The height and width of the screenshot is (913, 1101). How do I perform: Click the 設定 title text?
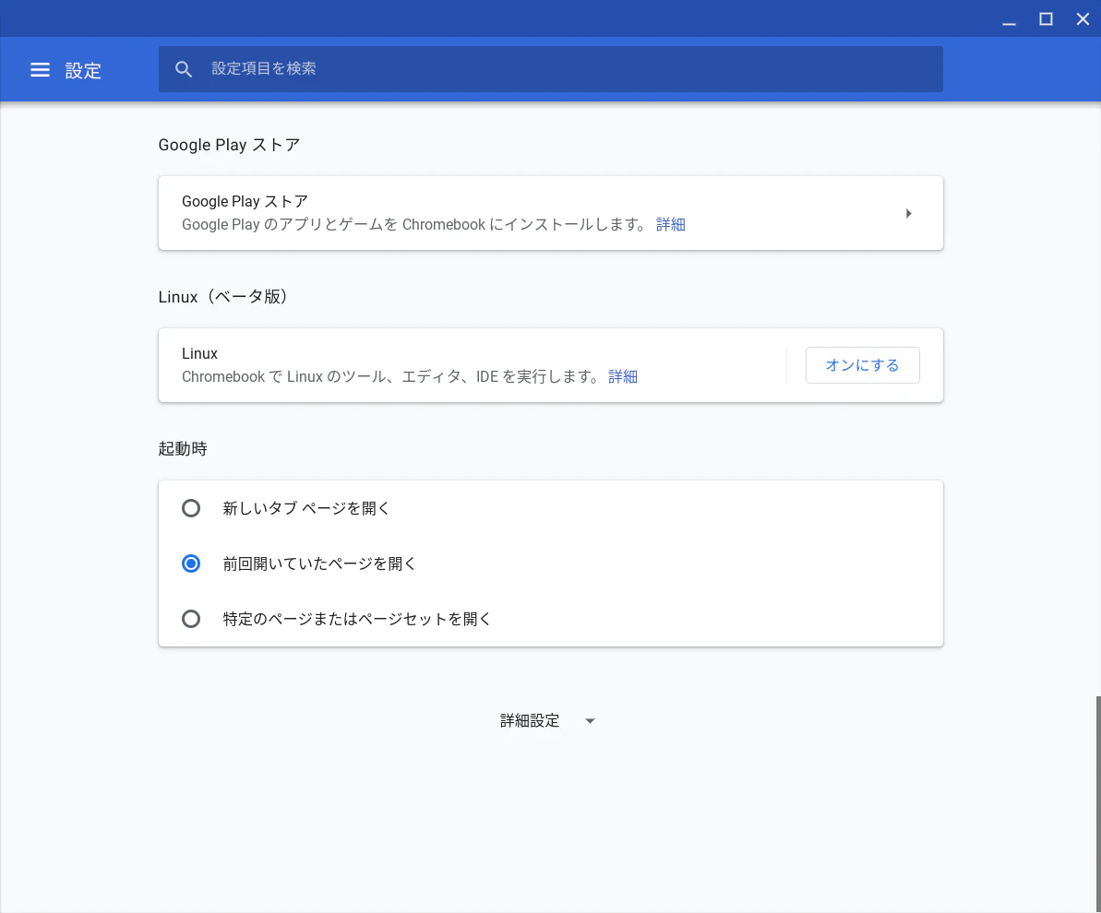[83, 70]
